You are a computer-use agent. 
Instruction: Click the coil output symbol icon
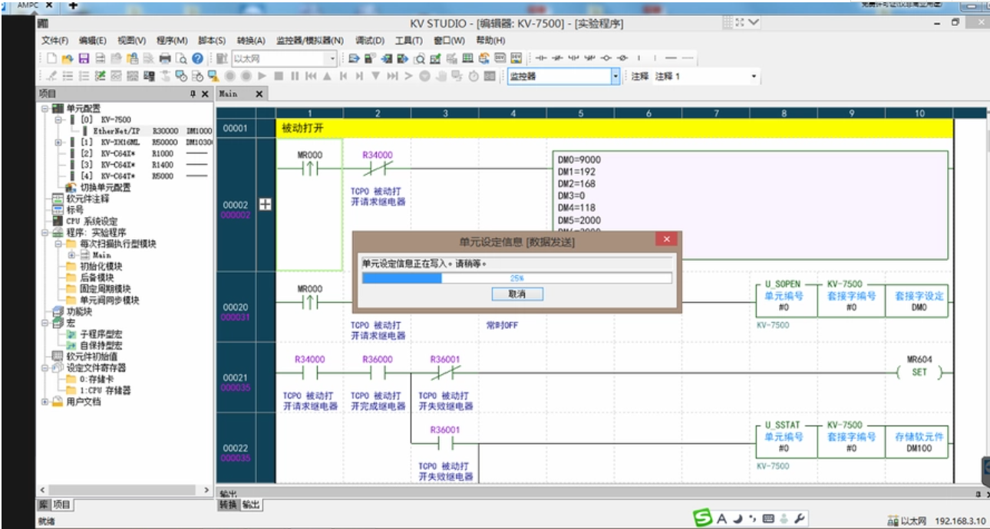tap(606, 58)
